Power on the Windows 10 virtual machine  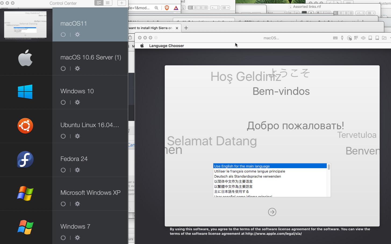coord(63,102)
